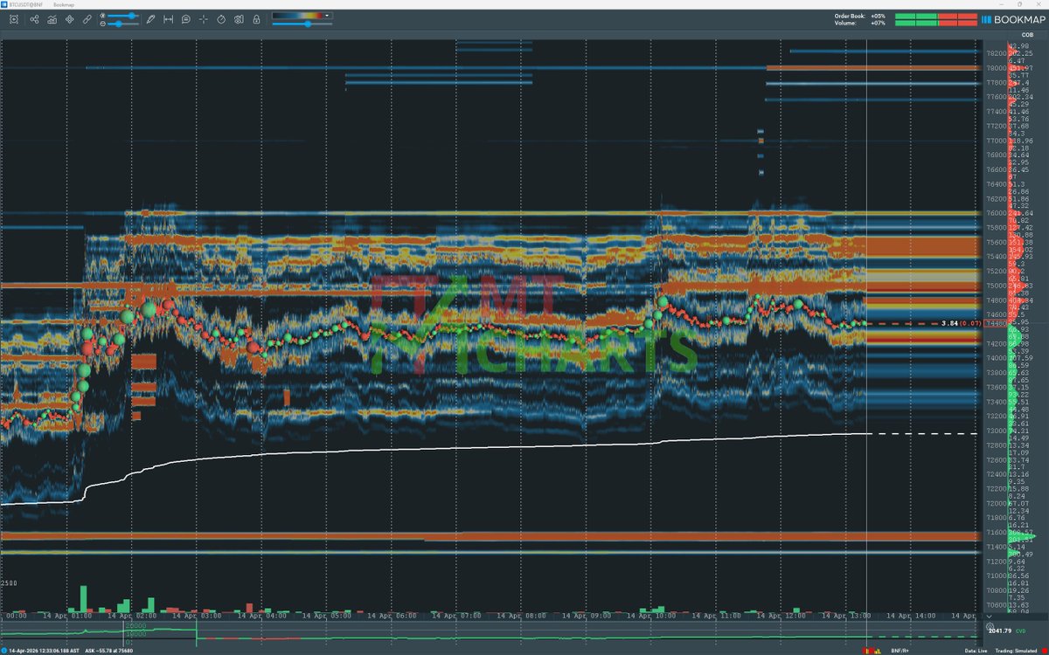Expand the heatmap color scheme dropdown
The height and width of the screenshot is (655, 1049).
coord(327,15)
